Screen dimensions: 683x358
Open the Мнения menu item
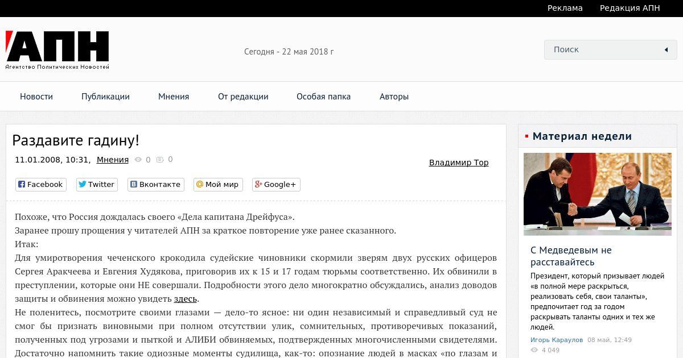click(x=174, y=97)
